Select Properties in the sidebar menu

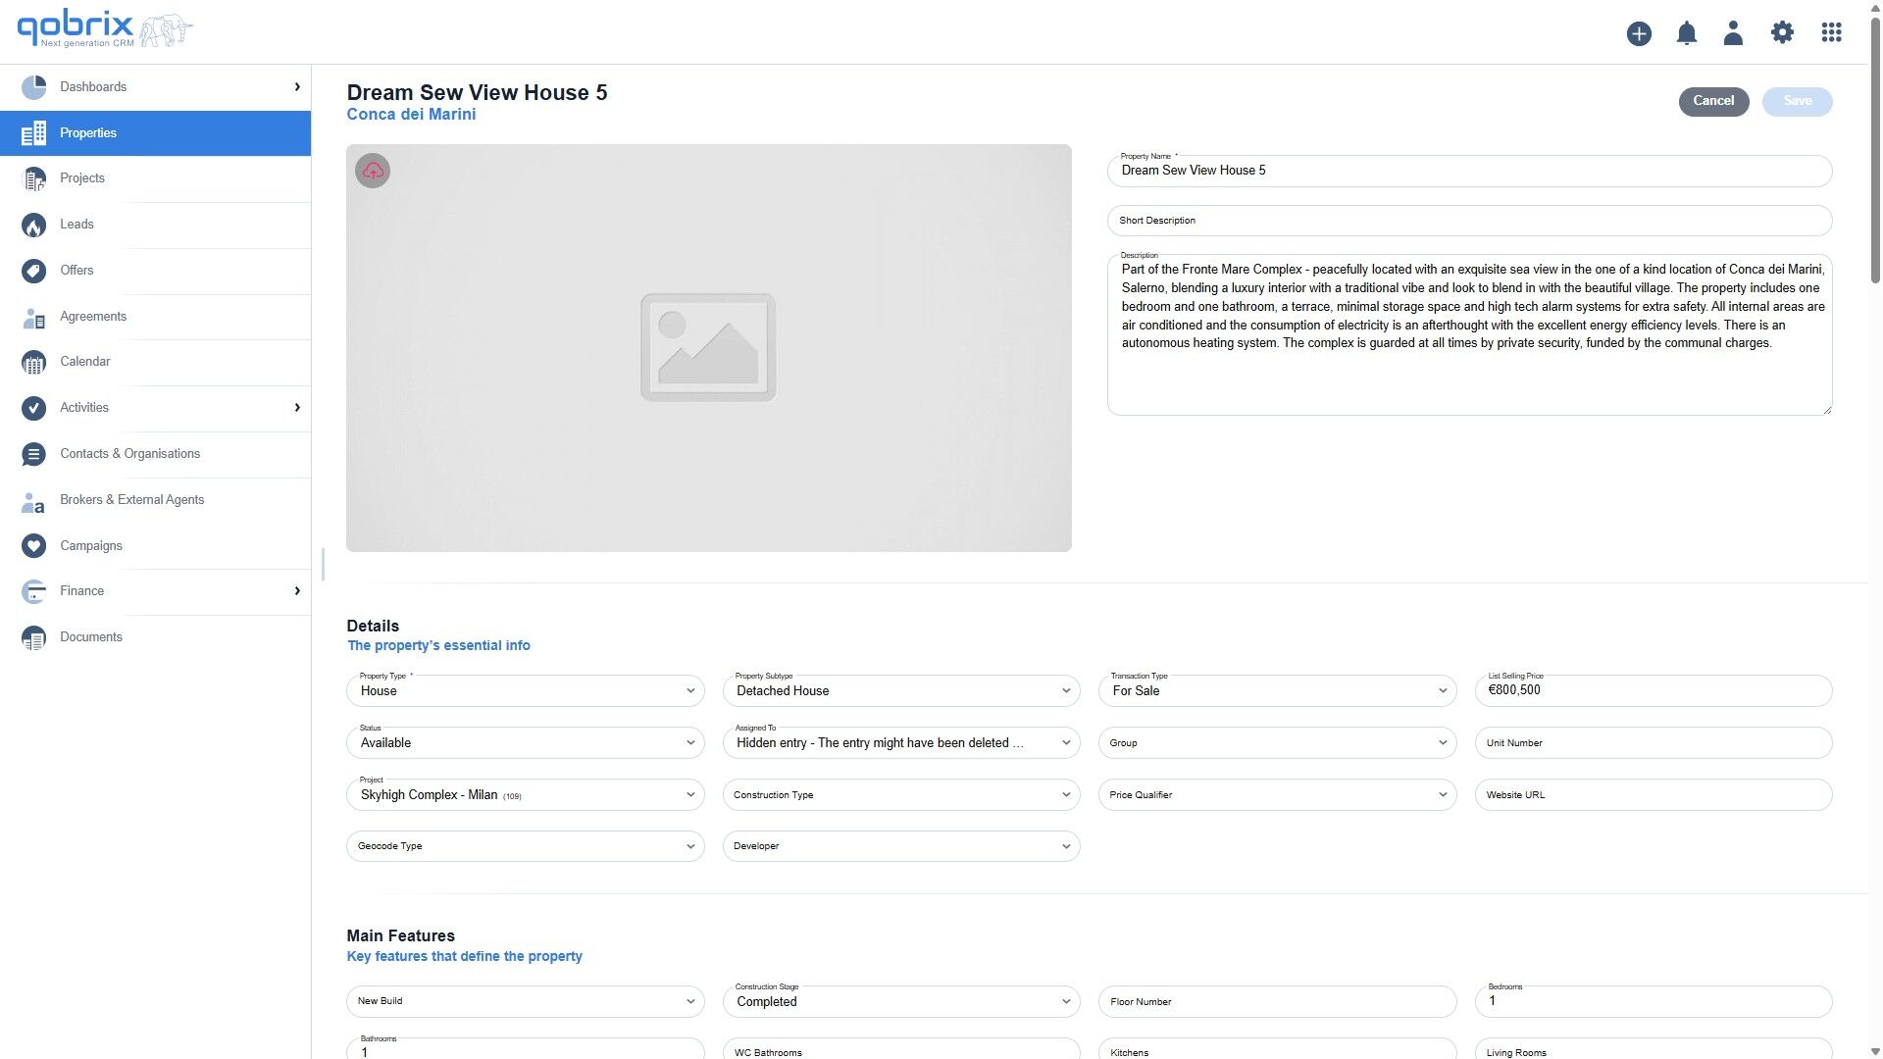point(88,132)
